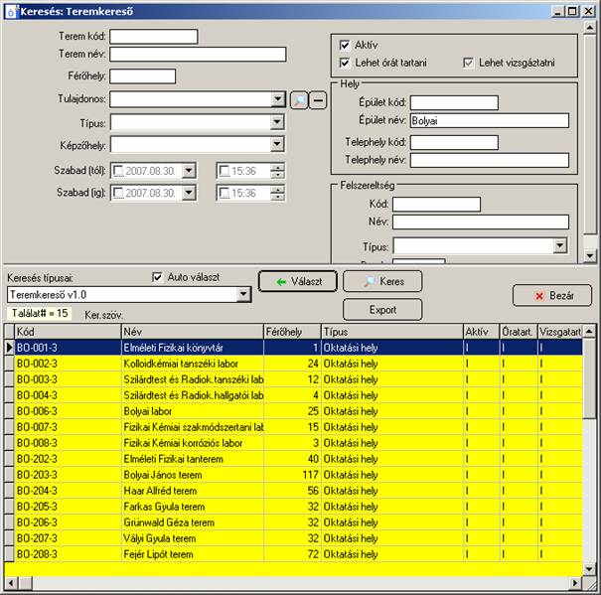Click the Keres search button
The height and width of the screenshot is (595, 601).
point(382,281)
